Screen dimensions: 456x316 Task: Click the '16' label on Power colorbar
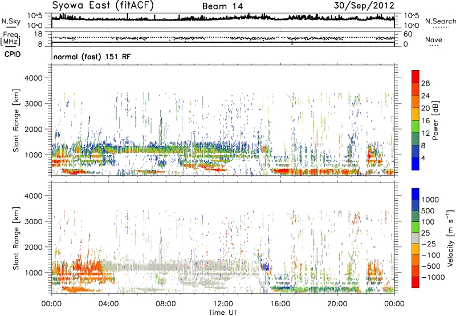(425, 121)
